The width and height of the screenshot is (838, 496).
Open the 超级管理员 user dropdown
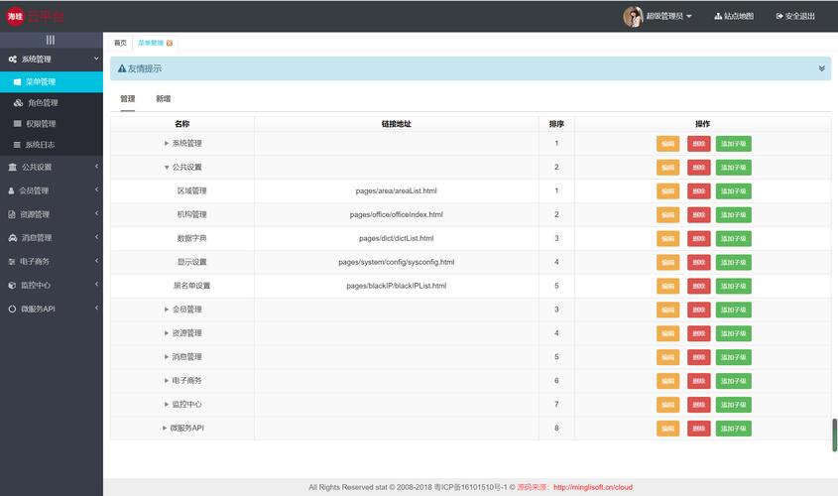click(x=668, y=17)
